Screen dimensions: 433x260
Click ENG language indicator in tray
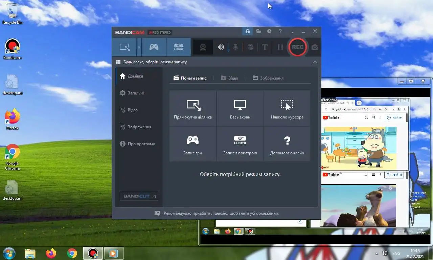click(396, 253)
